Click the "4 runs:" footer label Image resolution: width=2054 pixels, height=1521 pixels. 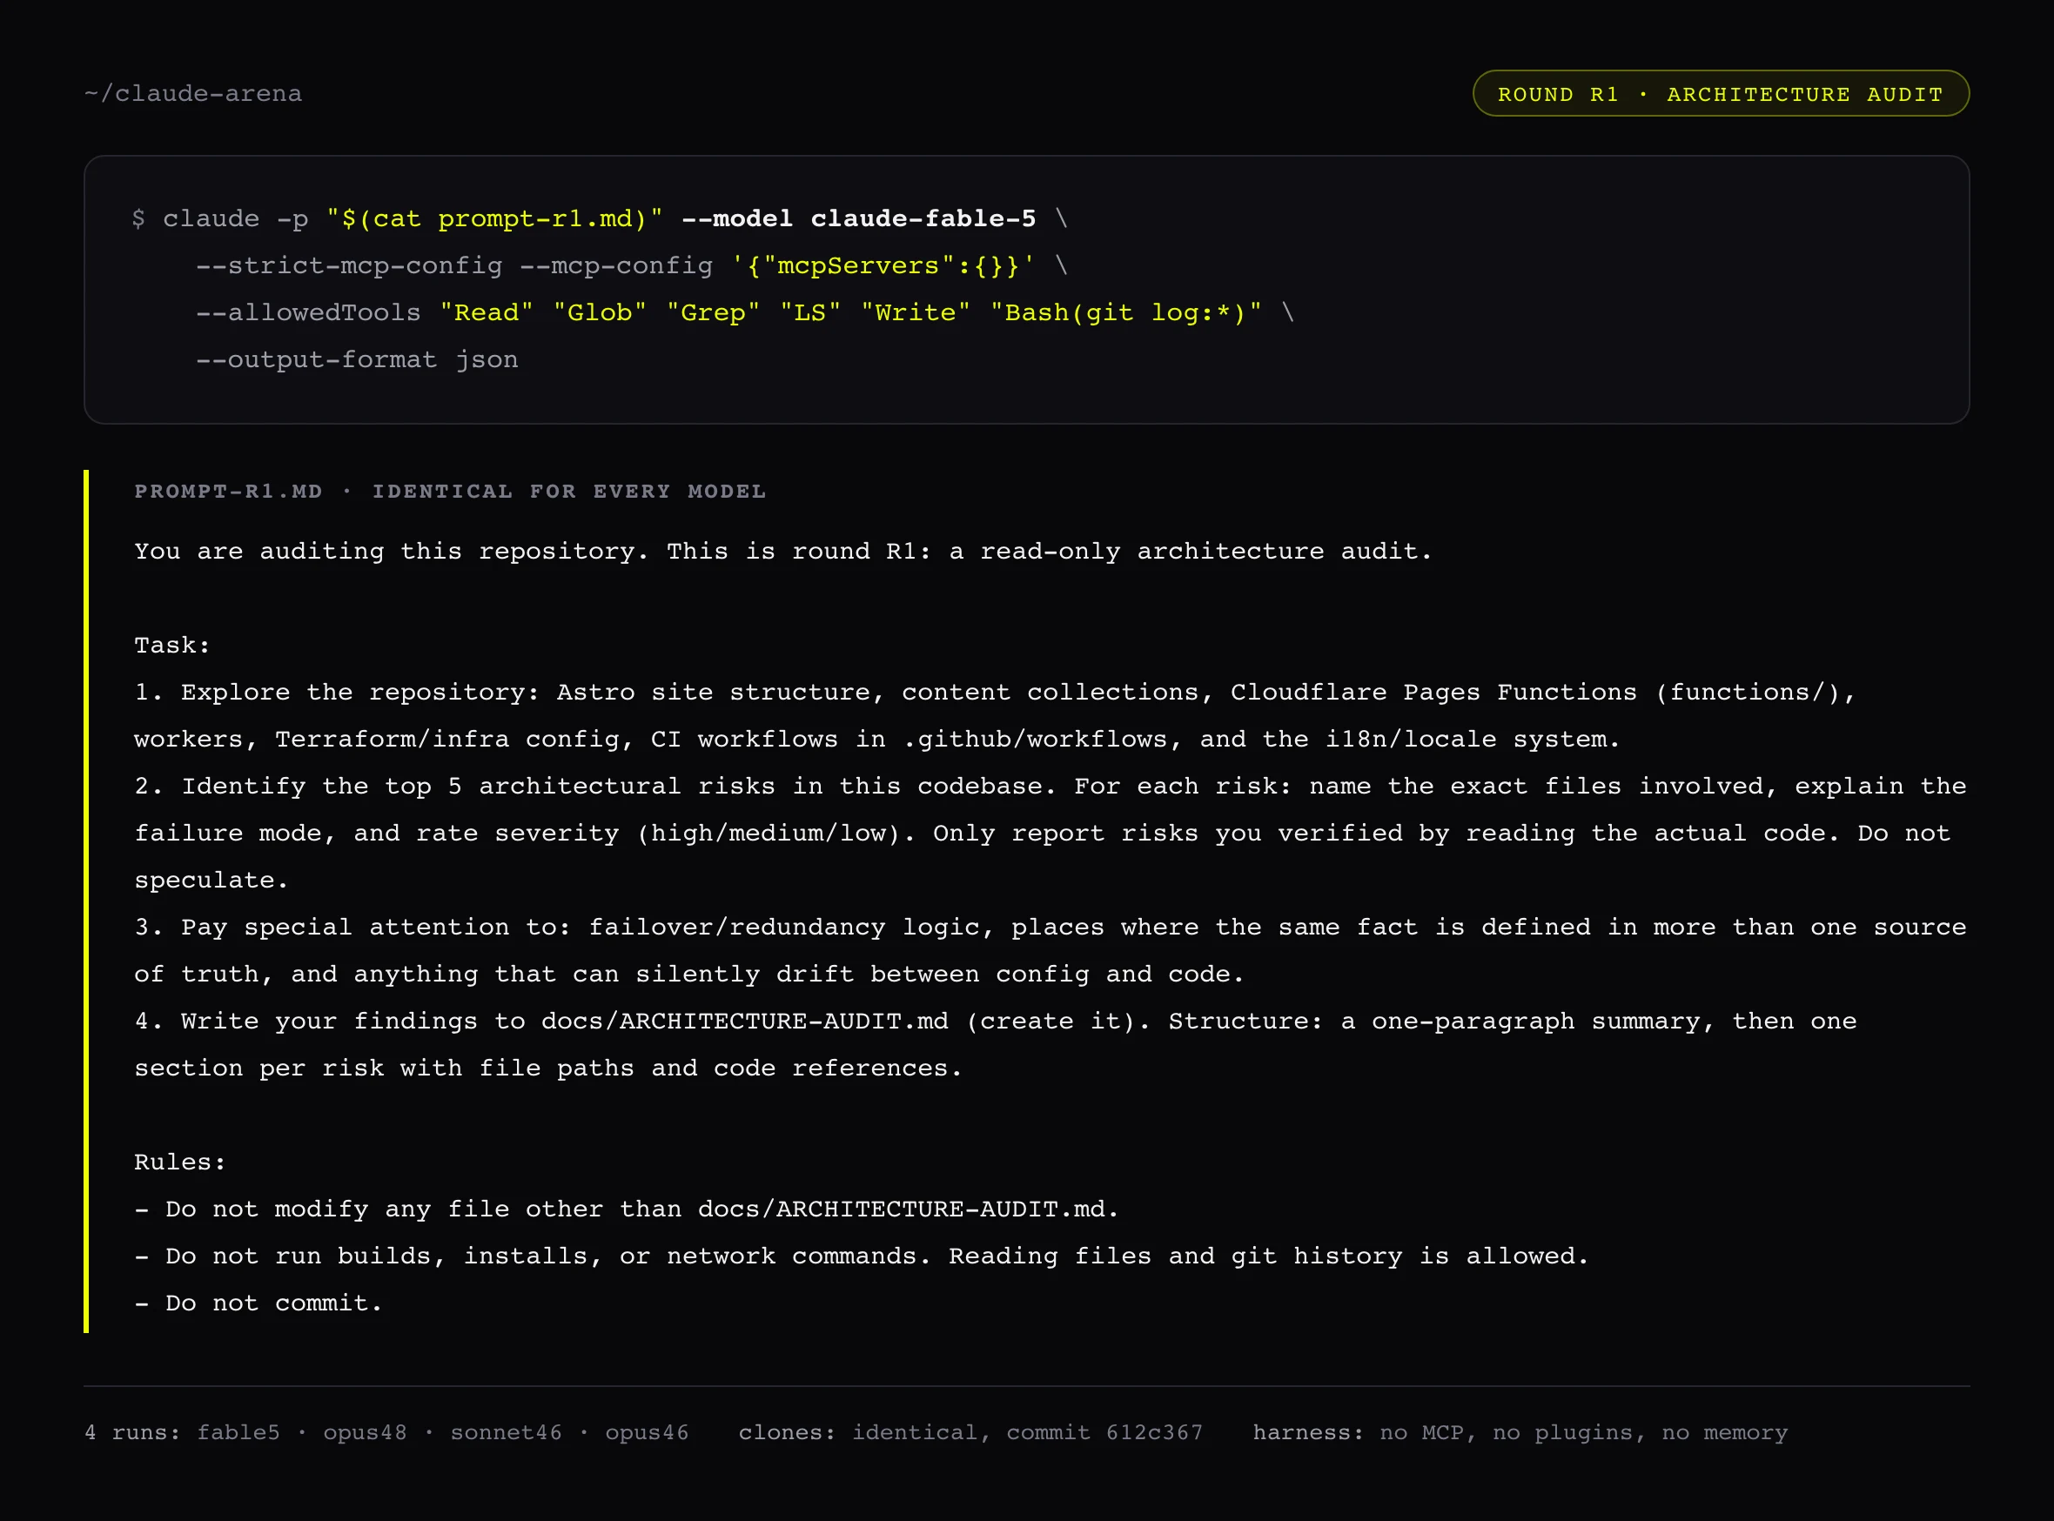[131, 1432]
